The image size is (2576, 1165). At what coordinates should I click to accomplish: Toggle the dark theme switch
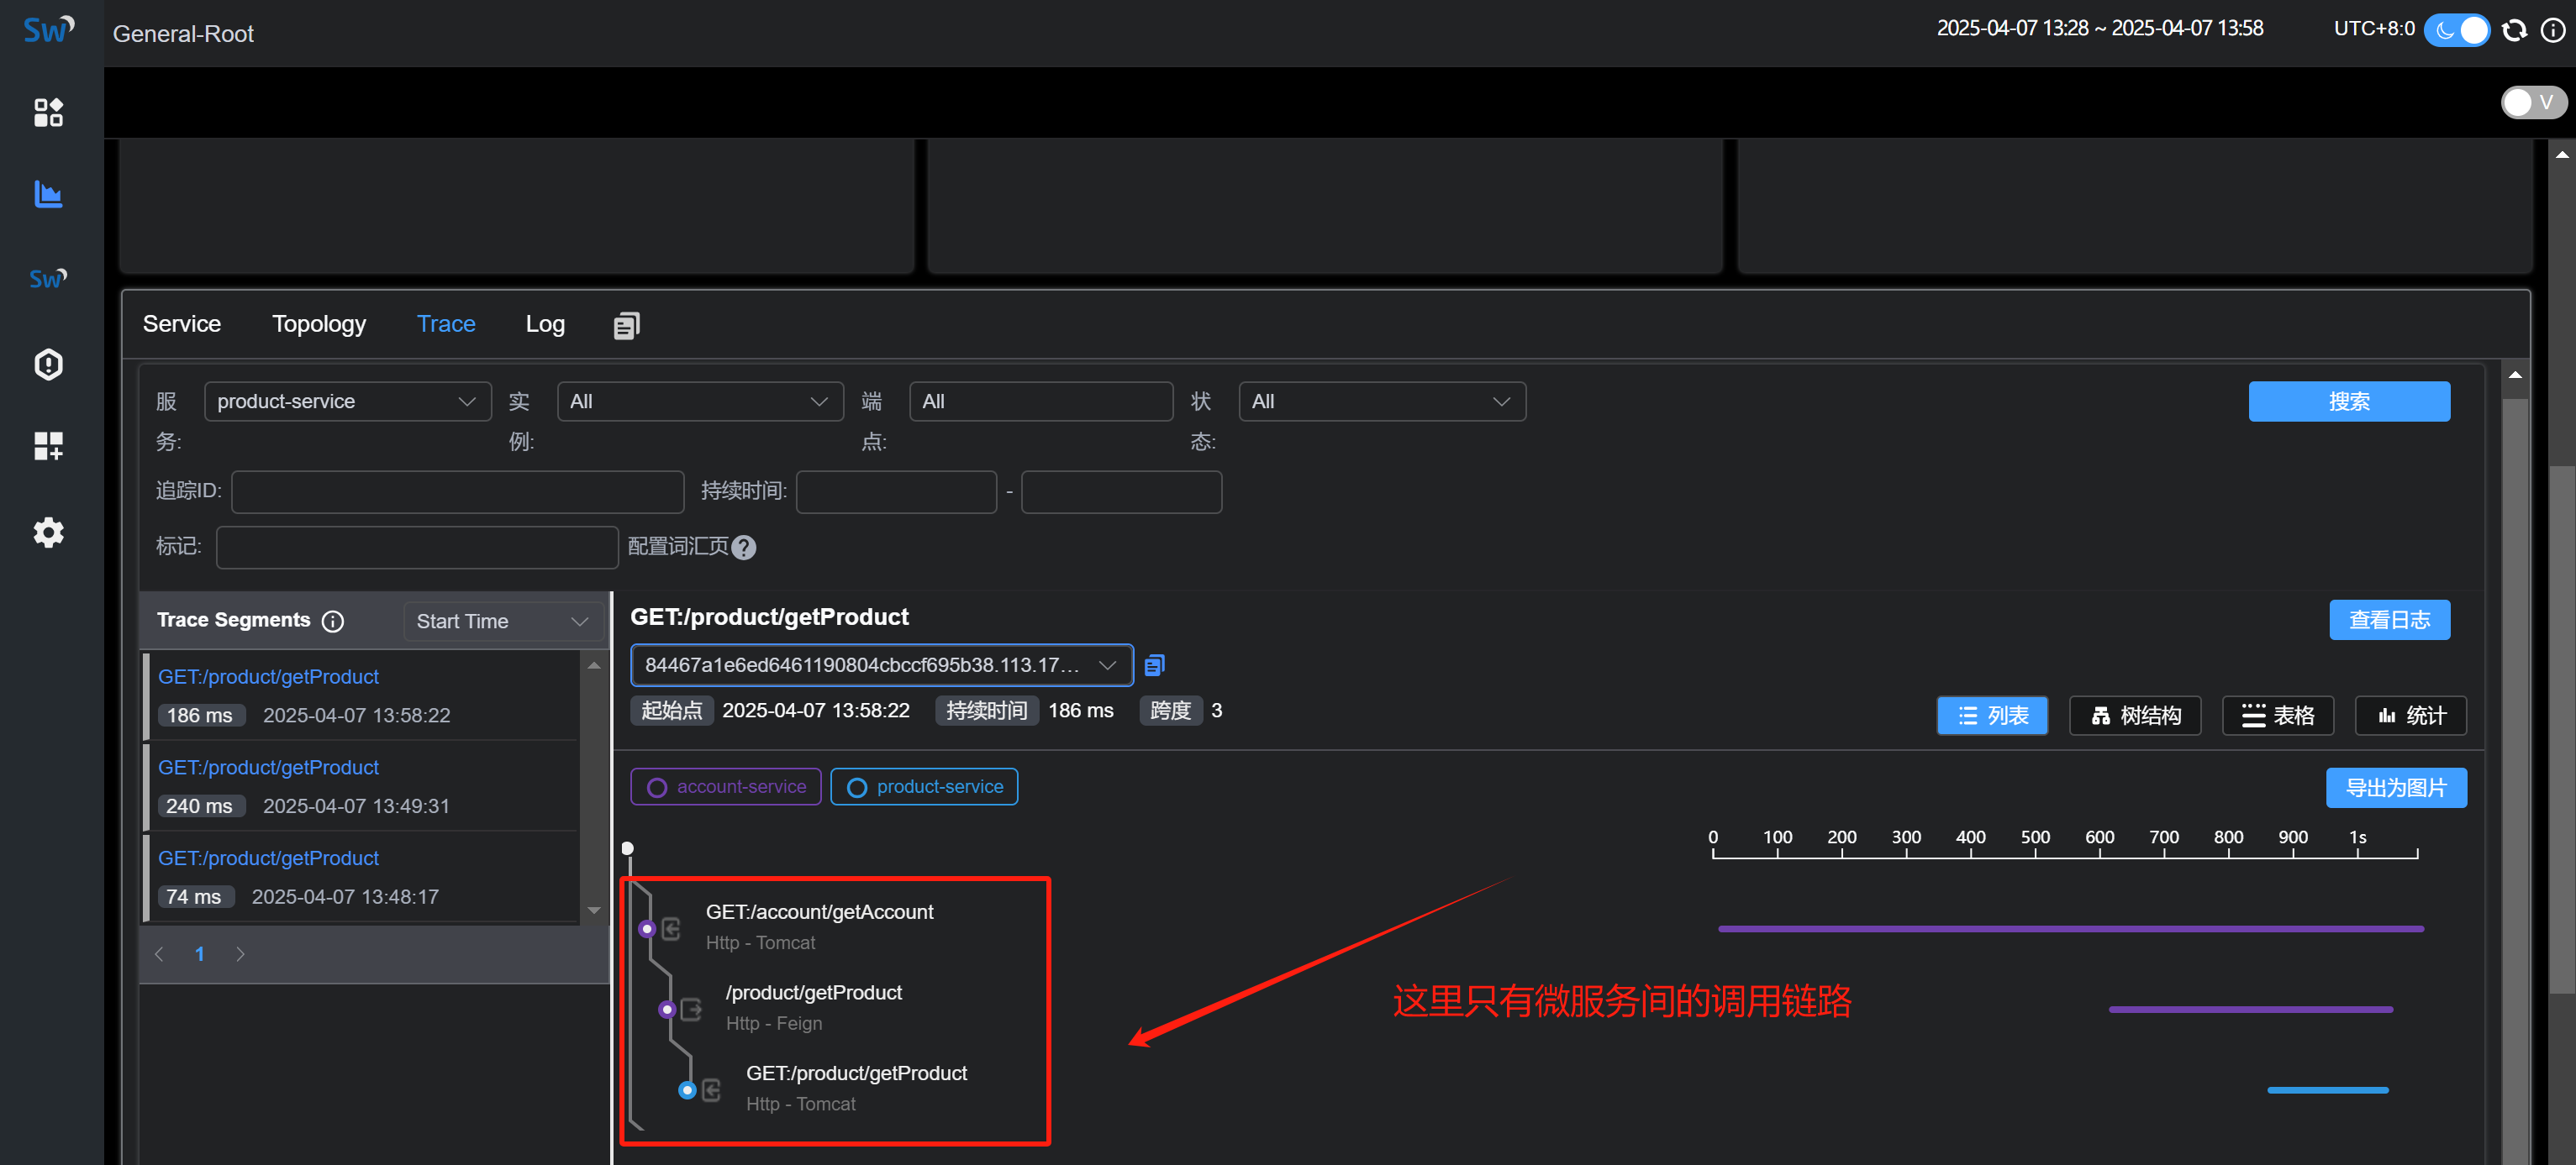coord(2458,30)
